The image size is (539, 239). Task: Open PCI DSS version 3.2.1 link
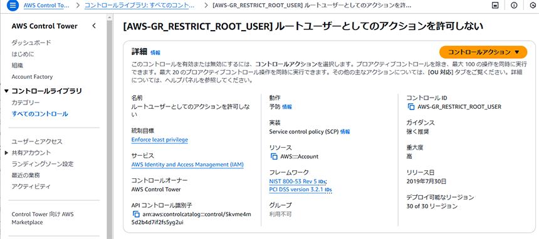click(x=296, y=190)
